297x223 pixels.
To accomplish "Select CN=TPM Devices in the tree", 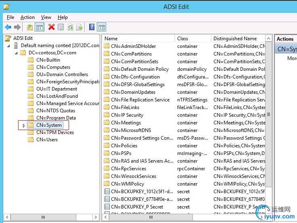I will 55,132.
